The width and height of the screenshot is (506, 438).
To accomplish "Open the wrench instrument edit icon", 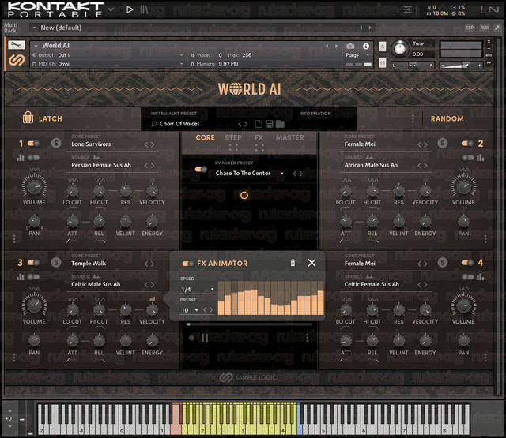I will pyautogui.click(x=17, y=45).
